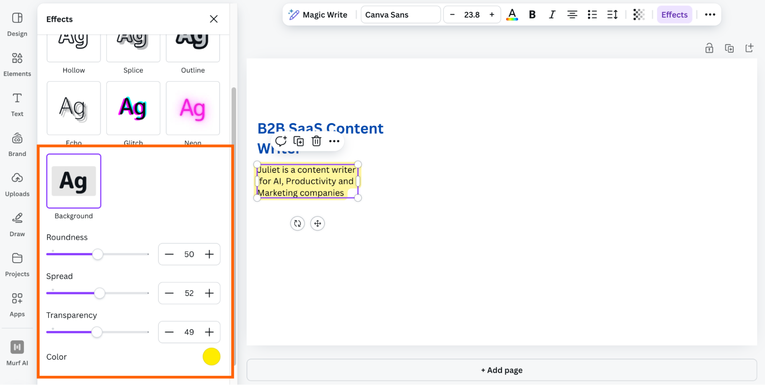Click the Spread value field 52
The height and width of the screenshot is (385, 765).
(x=189, y=293)
